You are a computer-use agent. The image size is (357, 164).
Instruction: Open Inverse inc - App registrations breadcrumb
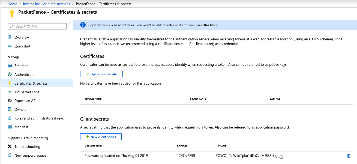point(46,4)
